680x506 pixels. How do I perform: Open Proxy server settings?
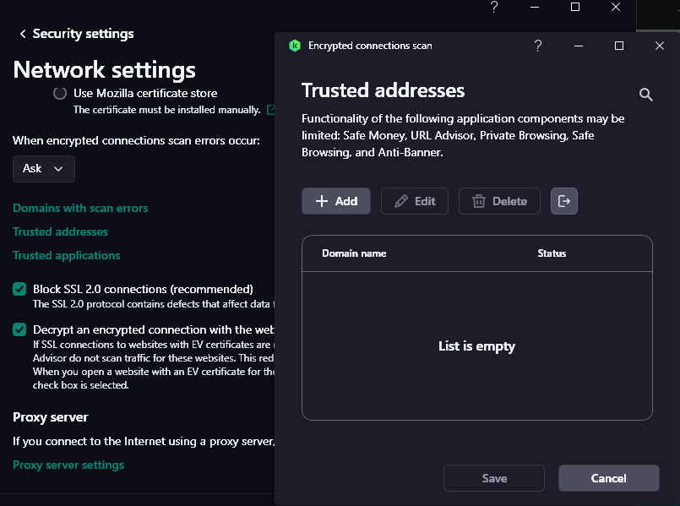coord(68,465)
